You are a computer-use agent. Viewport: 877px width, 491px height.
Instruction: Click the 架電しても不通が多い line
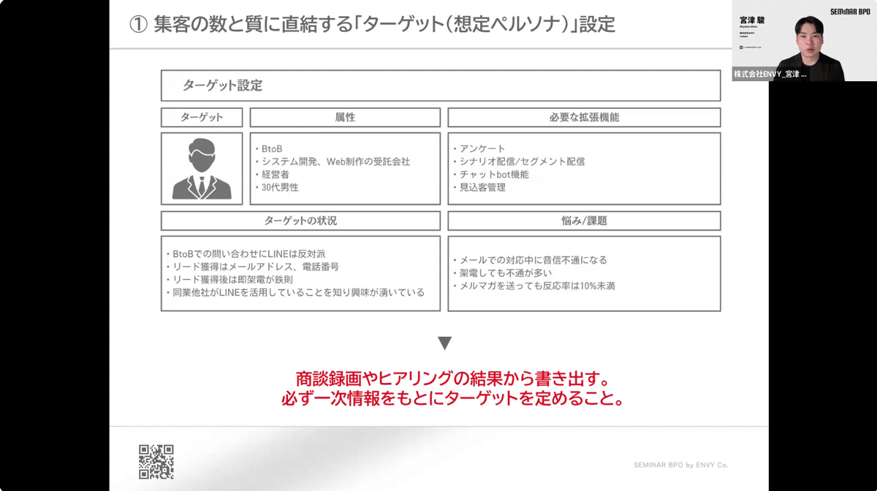(503, 273)
